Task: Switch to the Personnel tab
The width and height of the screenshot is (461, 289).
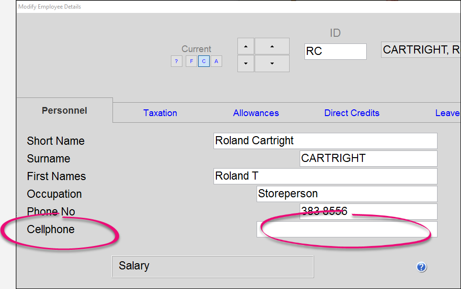Action: click(x=65, y=110)
